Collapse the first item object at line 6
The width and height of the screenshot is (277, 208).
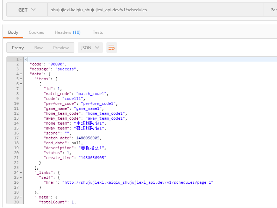[x=21, y=84]
